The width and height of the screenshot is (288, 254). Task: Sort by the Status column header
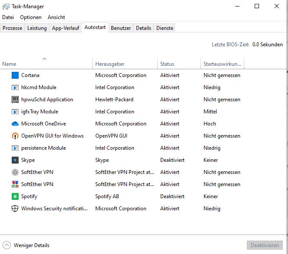179,63
